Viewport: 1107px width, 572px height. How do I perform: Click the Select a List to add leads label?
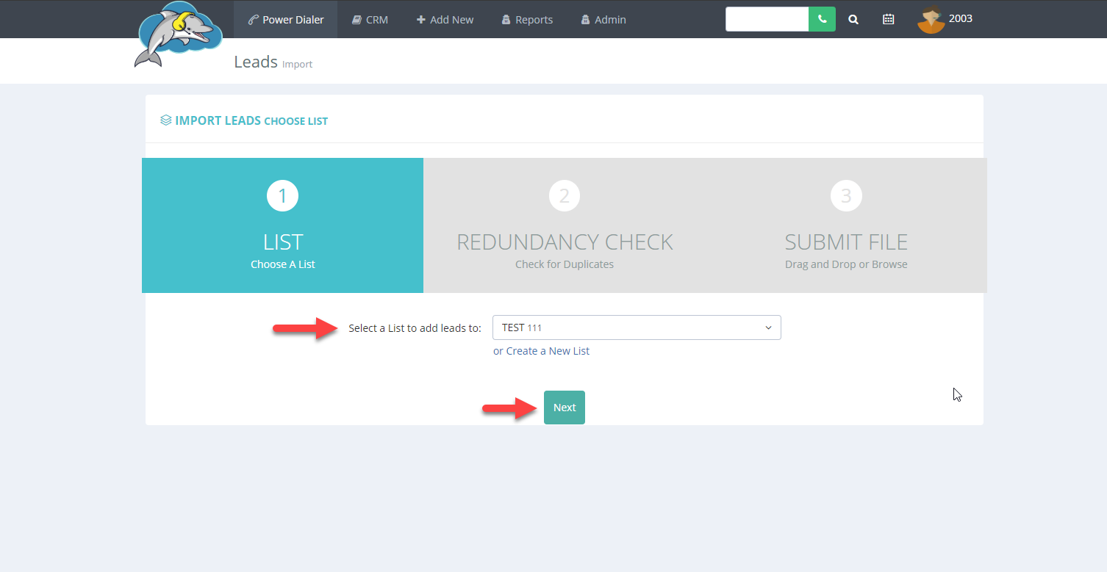pyautogui.click(x=415, y=328)
